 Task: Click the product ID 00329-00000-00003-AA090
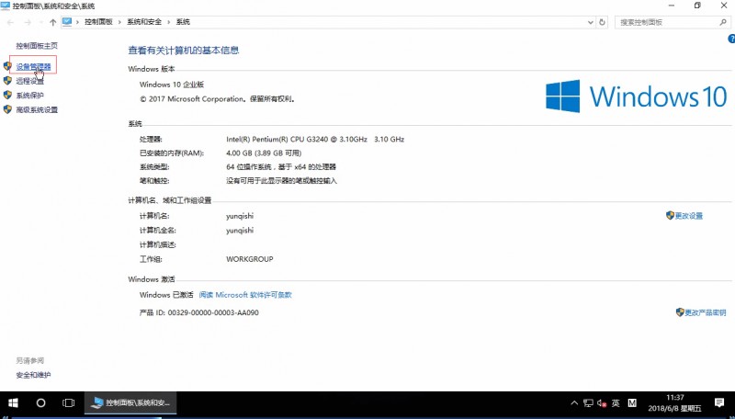(x=213, y=312)
